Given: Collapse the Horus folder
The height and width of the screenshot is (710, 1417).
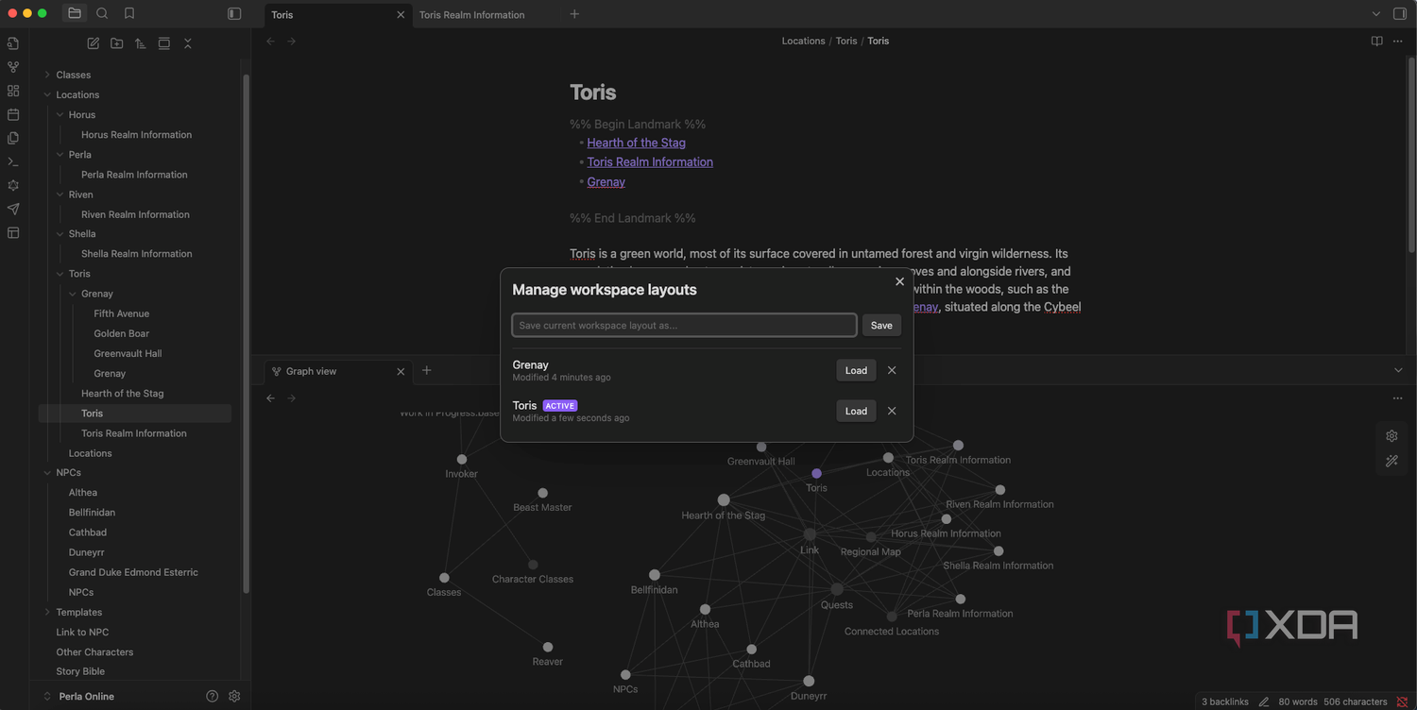Looking at the screenshot, I should click(x=60, y=114).
